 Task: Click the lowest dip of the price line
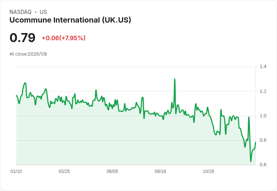[x=251, y=161]
